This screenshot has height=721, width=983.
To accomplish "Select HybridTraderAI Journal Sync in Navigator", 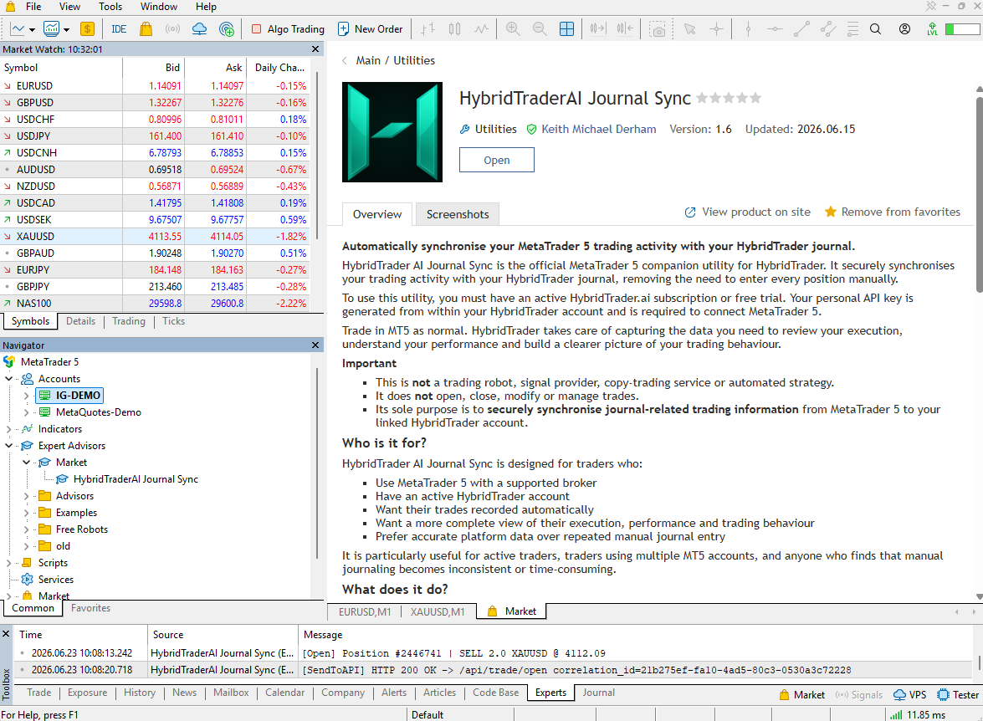I will pyautogui.click(x=136, y=479).
